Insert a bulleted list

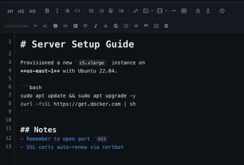[x=91, y=11]
